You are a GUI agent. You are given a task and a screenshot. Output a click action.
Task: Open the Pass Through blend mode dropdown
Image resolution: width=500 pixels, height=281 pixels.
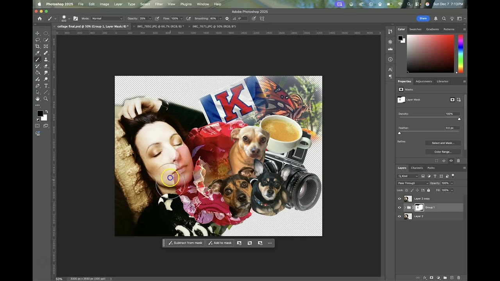click(413, 183)
